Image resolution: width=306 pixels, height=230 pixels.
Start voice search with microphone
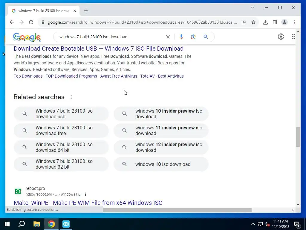point(181,37)
